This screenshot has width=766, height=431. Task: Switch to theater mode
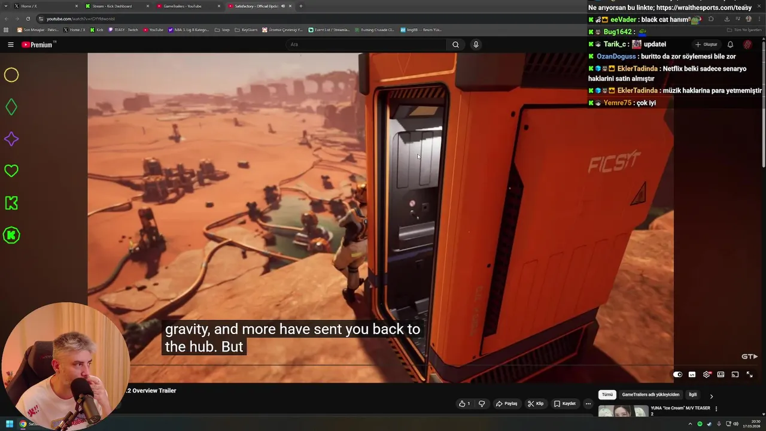(x=721, y=375)
